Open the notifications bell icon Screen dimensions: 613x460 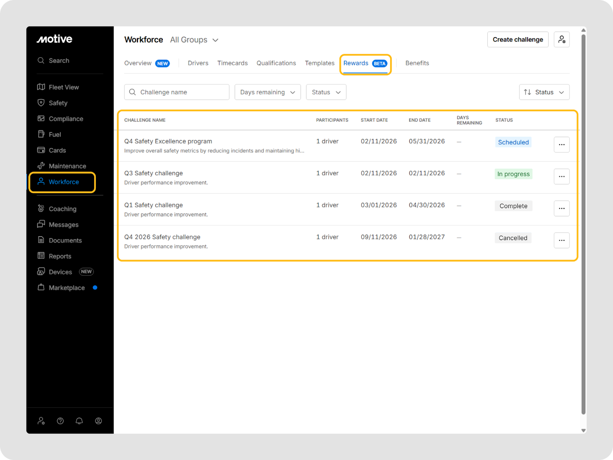[x=79, y=421]
